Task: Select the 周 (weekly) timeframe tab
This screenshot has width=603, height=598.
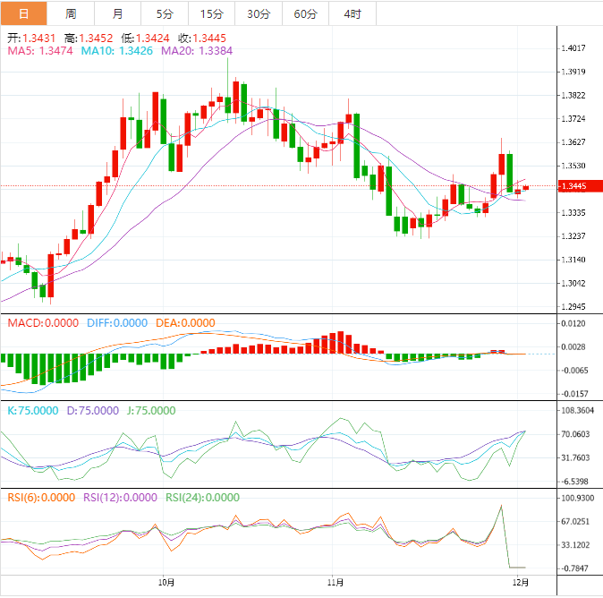Action: pyautogui.click(x=71, y=13)
